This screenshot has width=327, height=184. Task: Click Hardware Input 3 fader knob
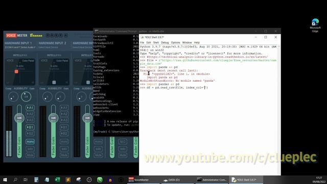[87, 118]
